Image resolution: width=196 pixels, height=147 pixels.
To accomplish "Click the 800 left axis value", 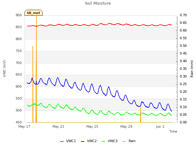I will pyautogui.click(x=19, y=39).
